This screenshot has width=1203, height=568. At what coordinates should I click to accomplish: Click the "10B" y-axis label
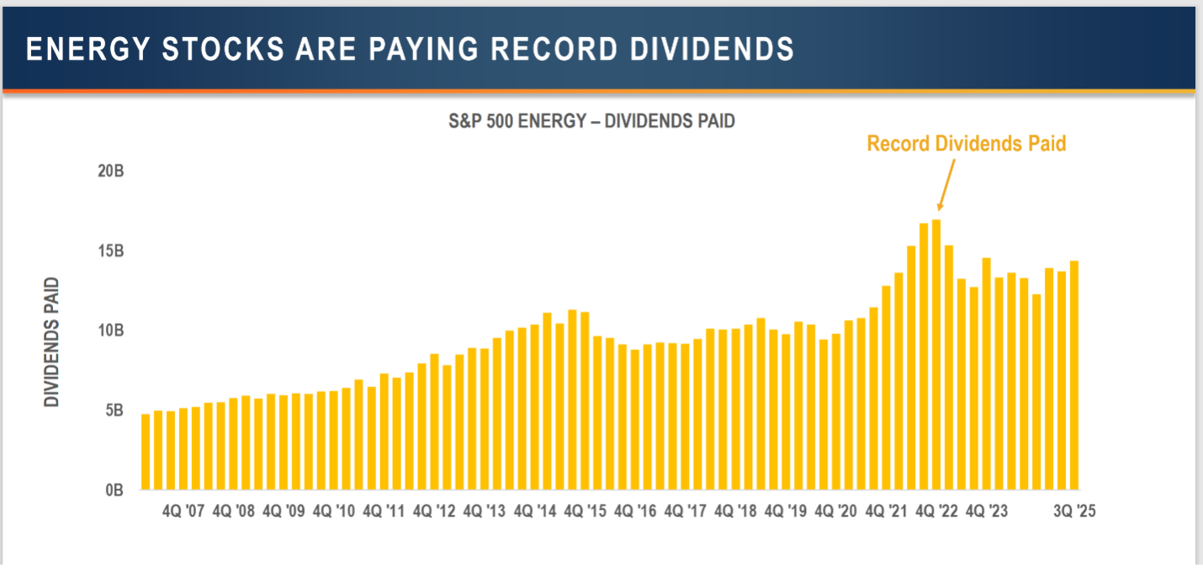point(111,331)
